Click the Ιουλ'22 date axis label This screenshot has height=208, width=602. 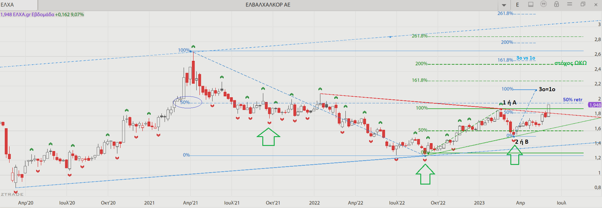[397, 203]
